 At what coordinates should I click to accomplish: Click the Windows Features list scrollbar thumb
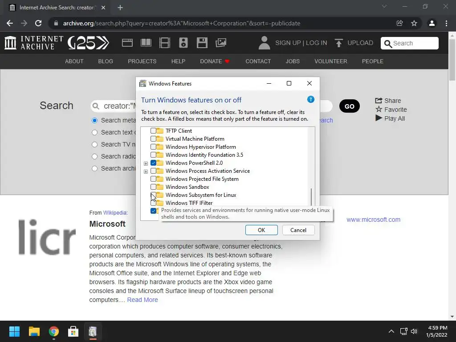click(311, 197)
